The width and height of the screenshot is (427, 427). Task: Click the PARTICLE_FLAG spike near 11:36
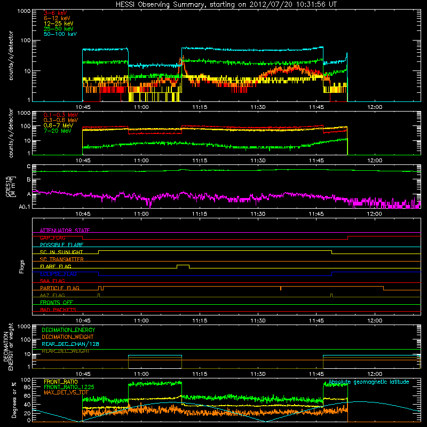[281, 288]
